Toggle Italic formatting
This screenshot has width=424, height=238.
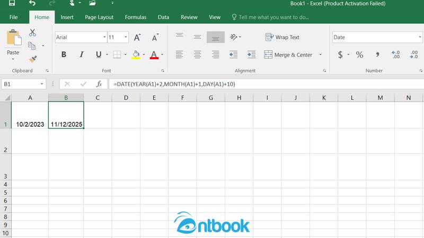tap(82, 54)
